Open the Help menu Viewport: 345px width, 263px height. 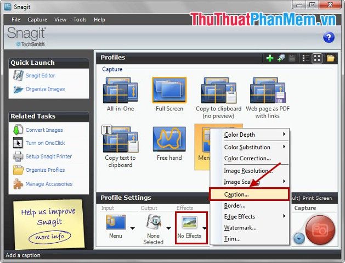[x=99, y=20]
